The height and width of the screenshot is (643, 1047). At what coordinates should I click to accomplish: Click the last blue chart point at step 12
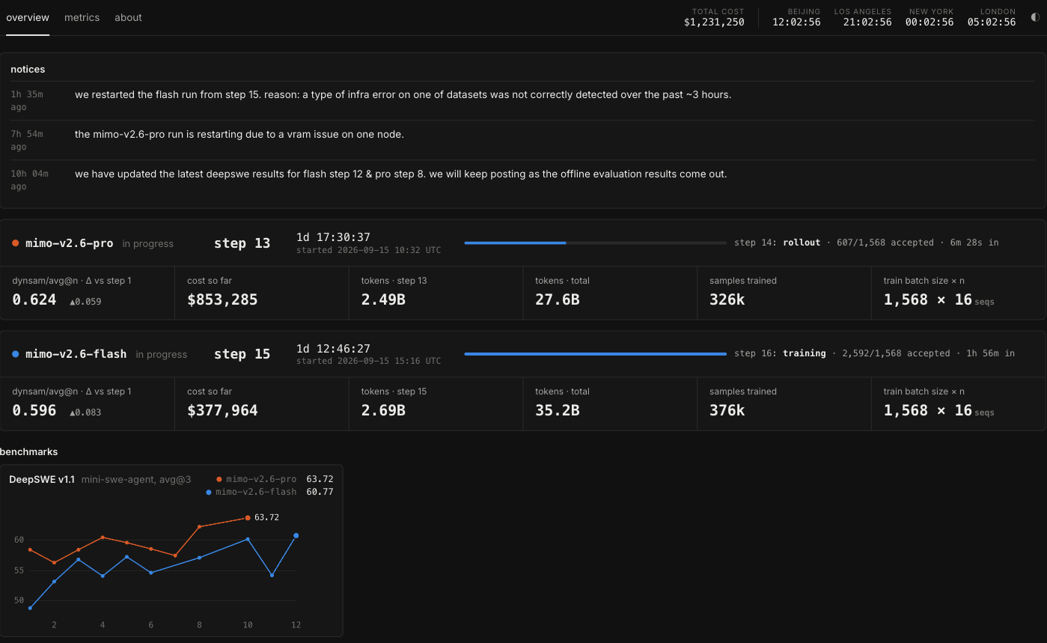pos(296,535)
